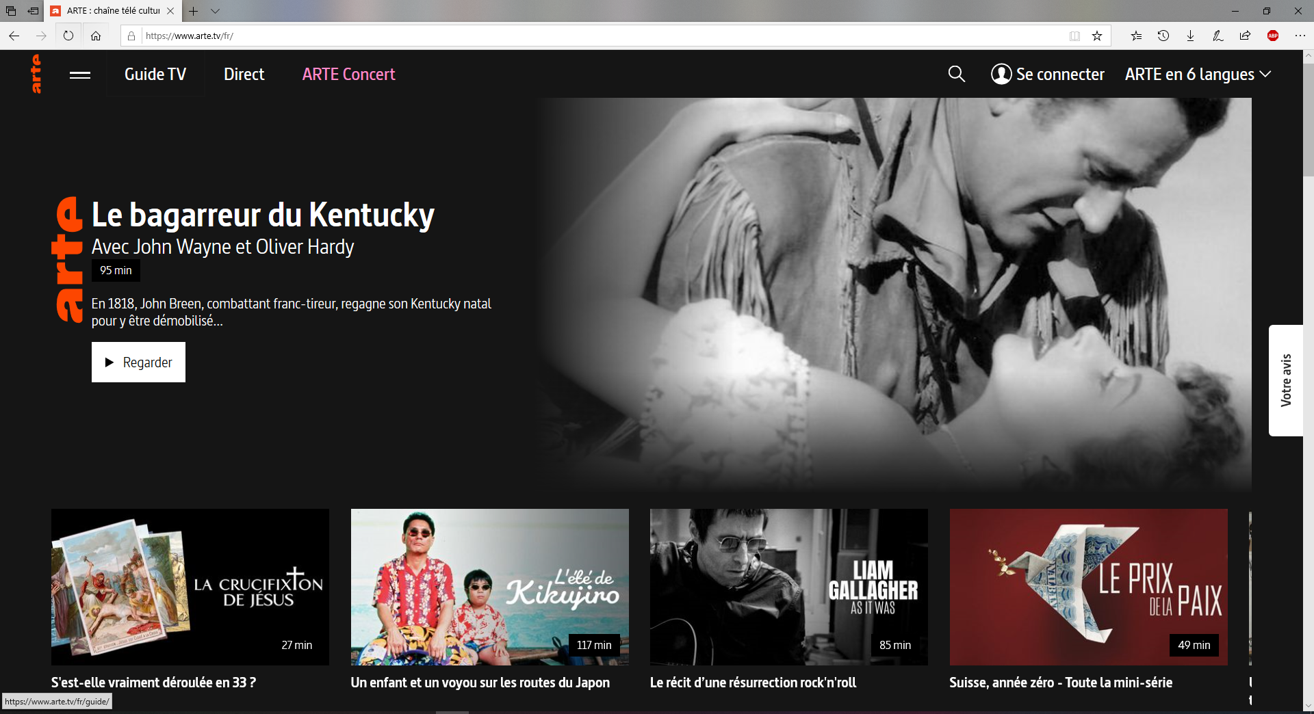Click 'Un enfant et un voyou' caption

tap(480, 683)
